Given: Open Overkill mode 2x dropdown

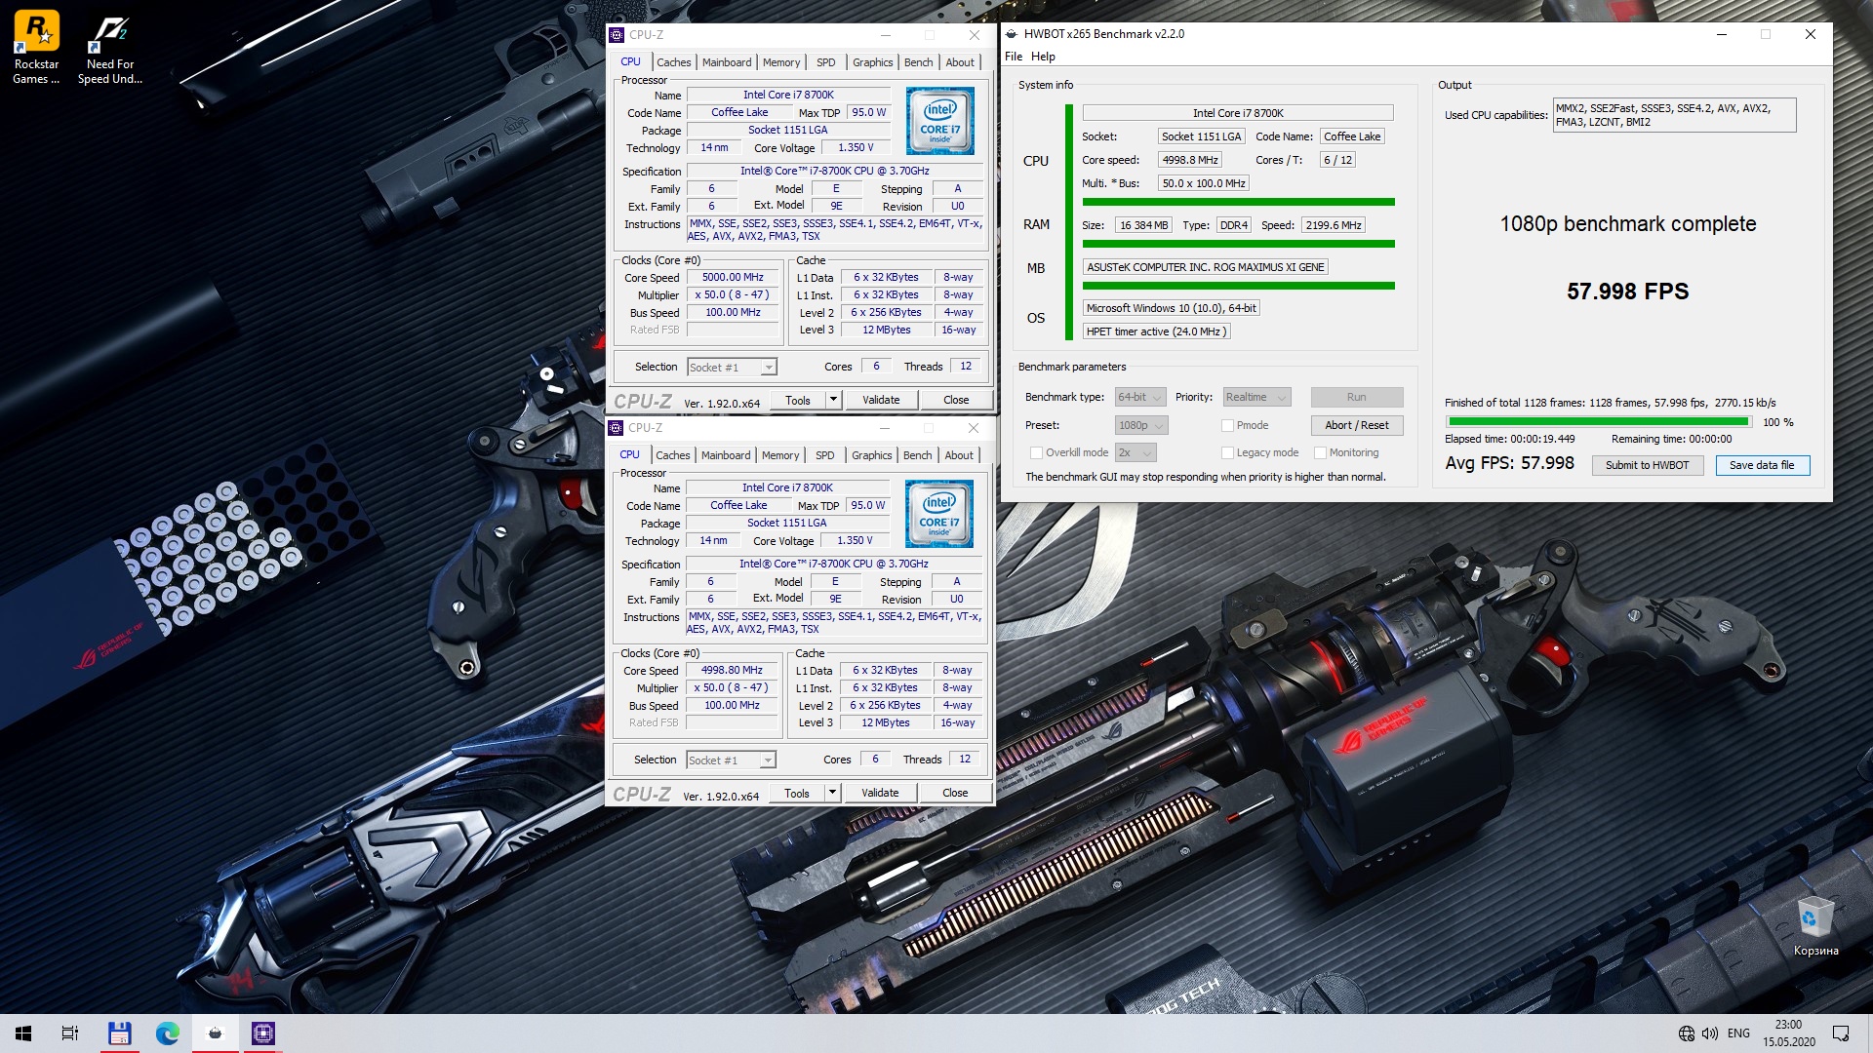Looking at the screenshot, I should [x=1136, y=453].
